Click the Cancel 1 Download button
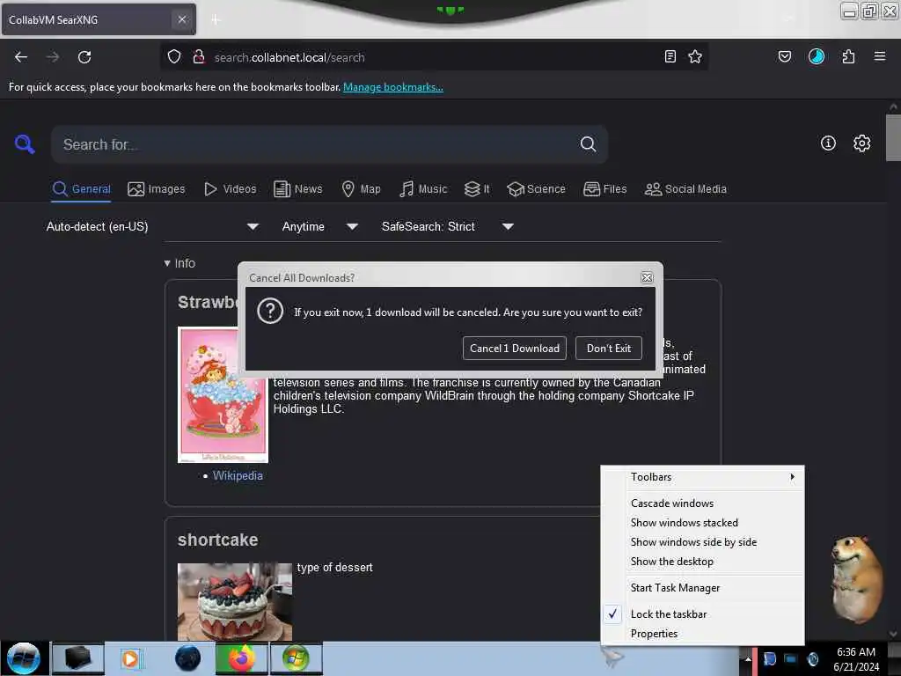This screenshot has width=901, height=676. pos(514,348)
